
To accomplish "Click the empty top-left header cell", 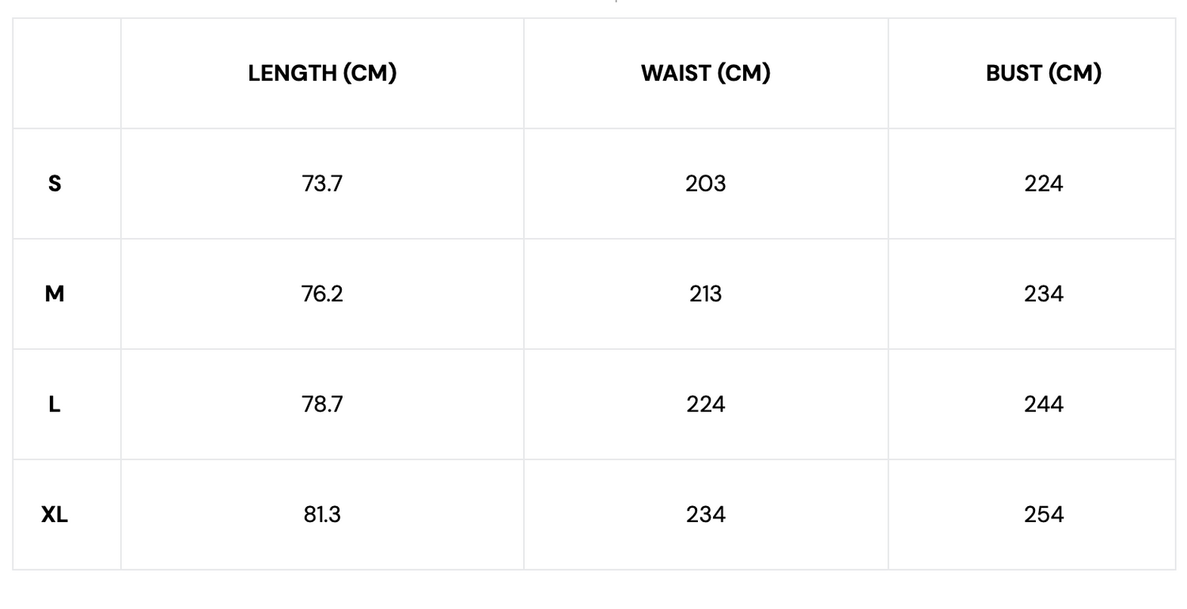I will (x=67, y=74).
